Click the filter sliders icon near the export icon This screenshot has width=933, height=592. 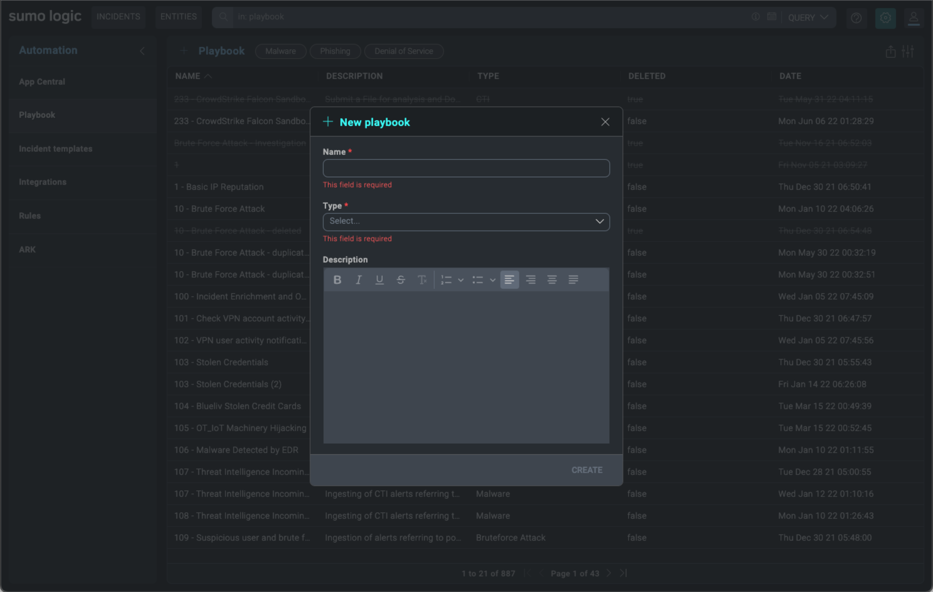point(908,51)
